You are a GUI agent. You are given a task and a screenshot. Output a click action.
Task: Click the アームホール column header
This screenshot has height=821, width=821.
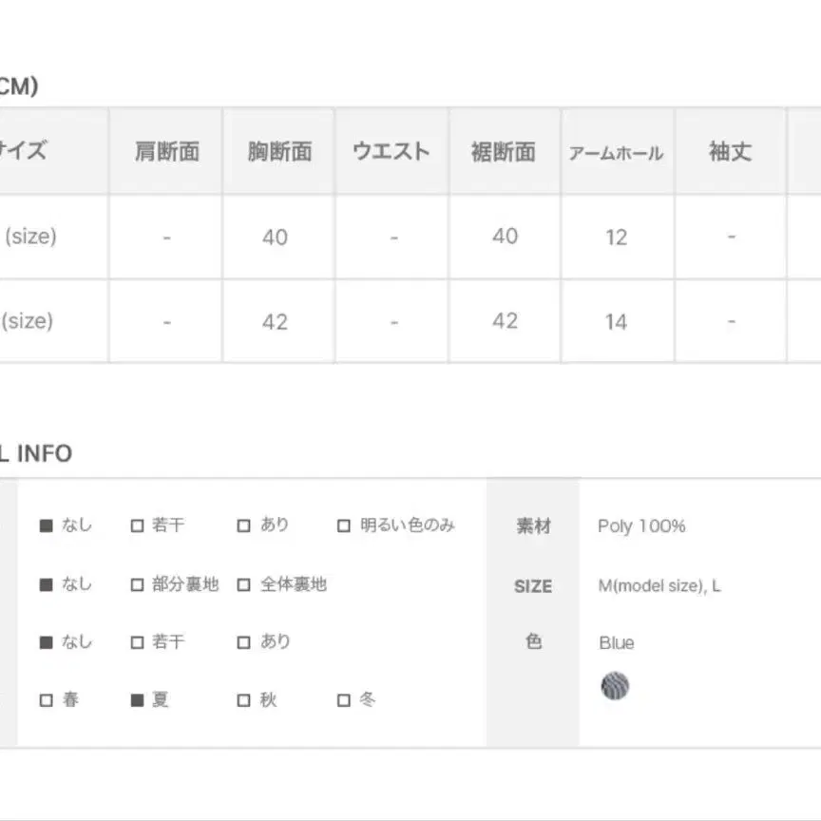tap(617, 153)
